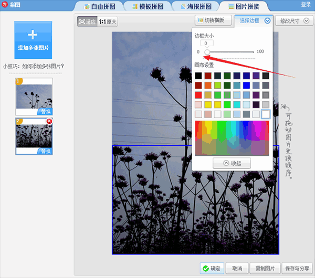
Task: Pick the gold swatch in third row
Action: click(208, 95)
